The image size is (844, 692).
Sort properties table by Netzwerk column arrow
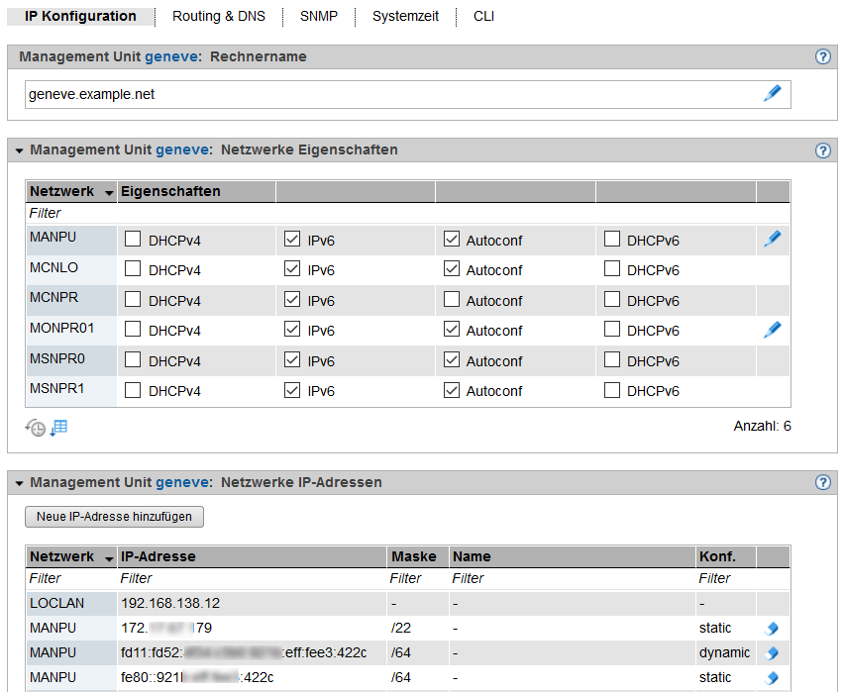pyautogui.click(x=108, y=192)
